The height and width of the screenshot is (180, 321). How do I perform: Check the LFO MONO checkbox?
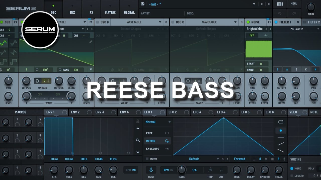(147, 159)
